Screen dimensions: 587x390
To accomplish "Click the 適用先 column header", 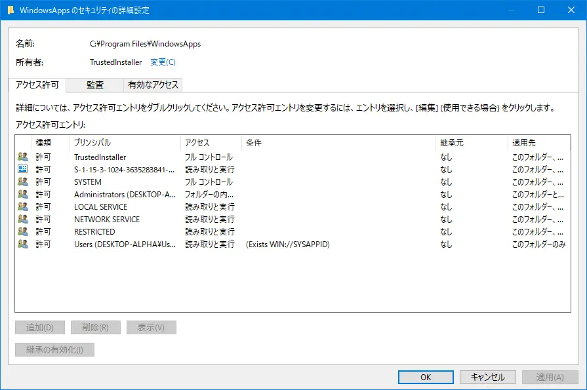I will click(540, 143).
